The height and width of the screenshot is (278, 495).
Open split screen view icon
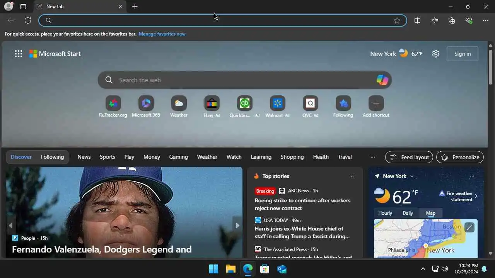click(417, 20)
